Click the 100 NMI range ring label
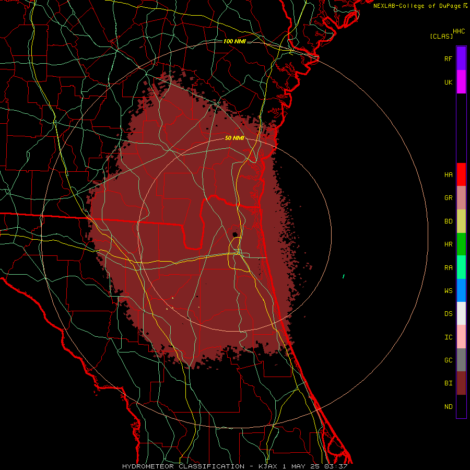Image resolution: width=470 pixels, height=470 pixels. [234, 41]
